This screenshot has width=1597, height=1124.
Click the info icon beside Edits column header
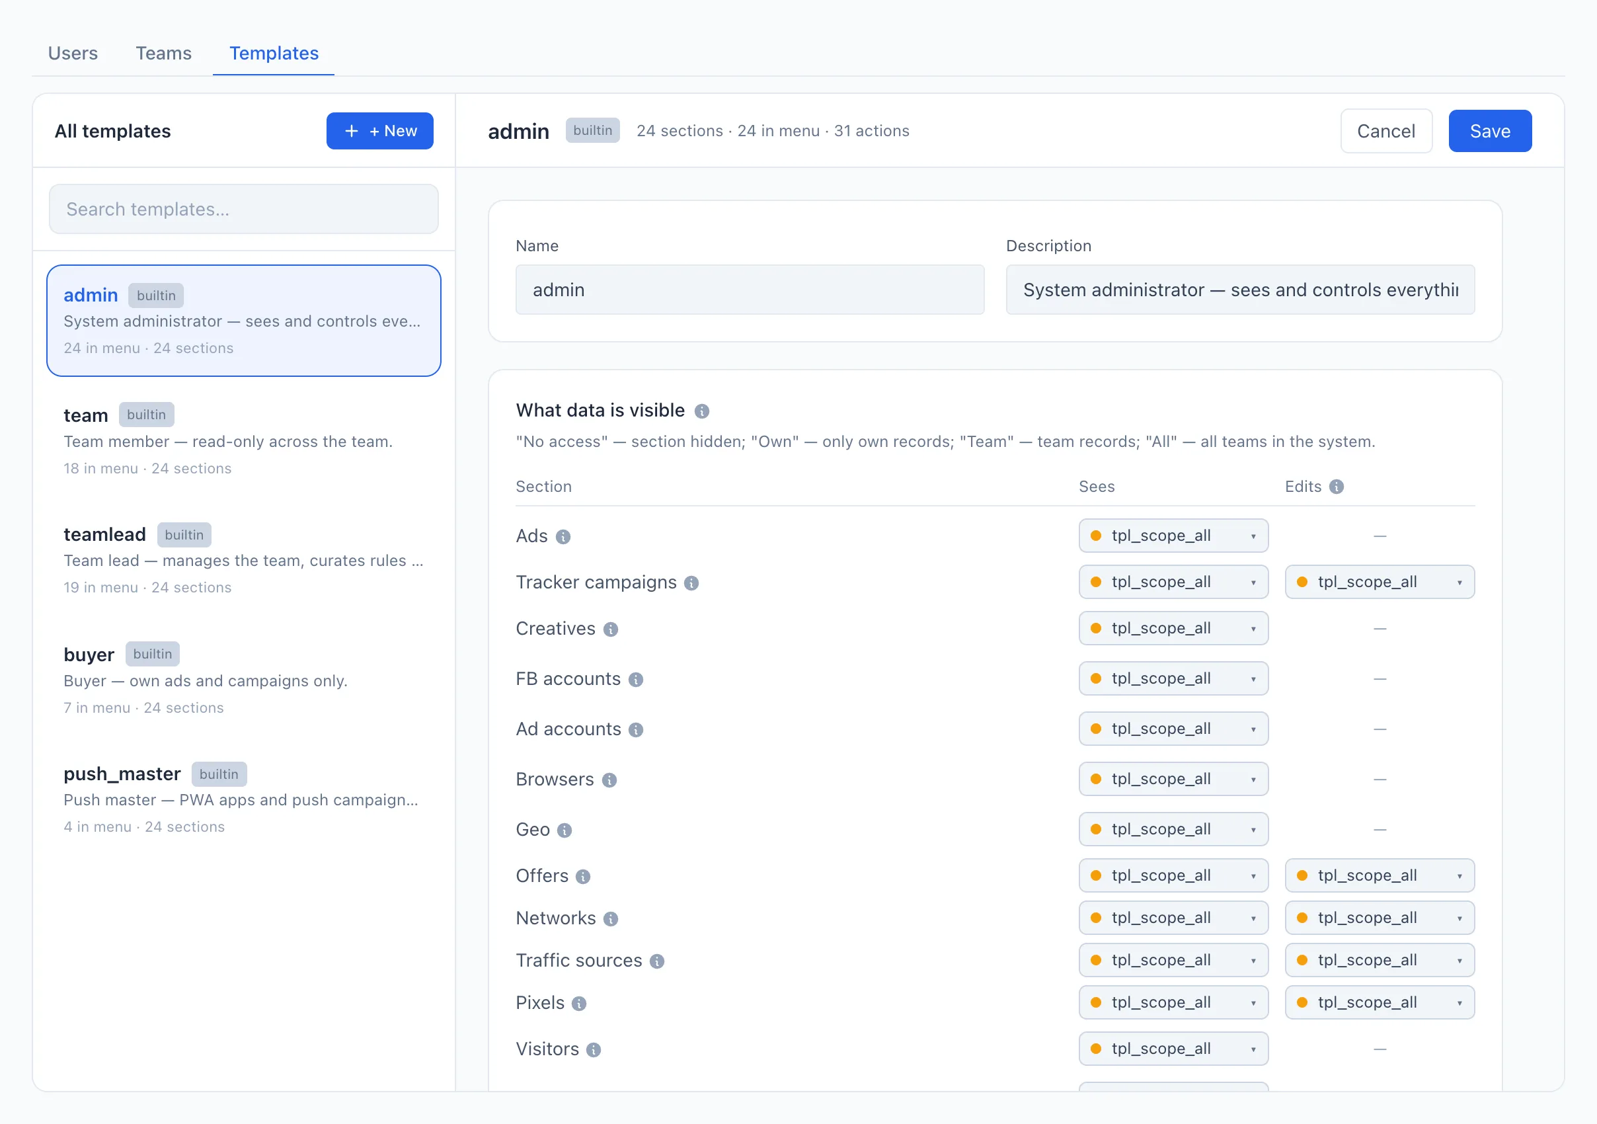pyautogui.click(x=1336, y=487)
